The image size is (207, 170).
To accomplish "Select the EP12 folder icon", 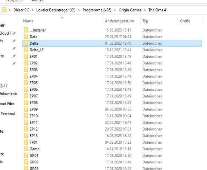I will click(x=26, y=129).
